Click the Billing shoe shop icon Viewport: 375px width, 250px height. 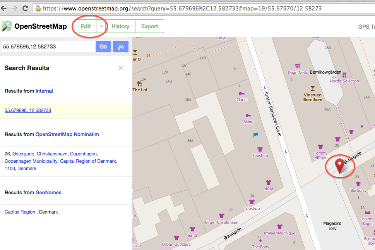point(248,116)
